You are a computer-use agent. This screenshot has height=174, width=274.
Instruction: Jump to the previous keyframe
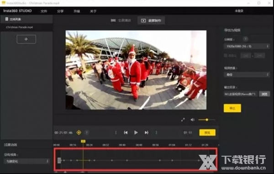coord(126,132)
